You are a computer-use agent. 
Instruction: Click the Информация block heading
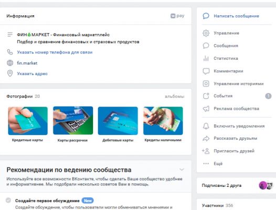[20, 16]
